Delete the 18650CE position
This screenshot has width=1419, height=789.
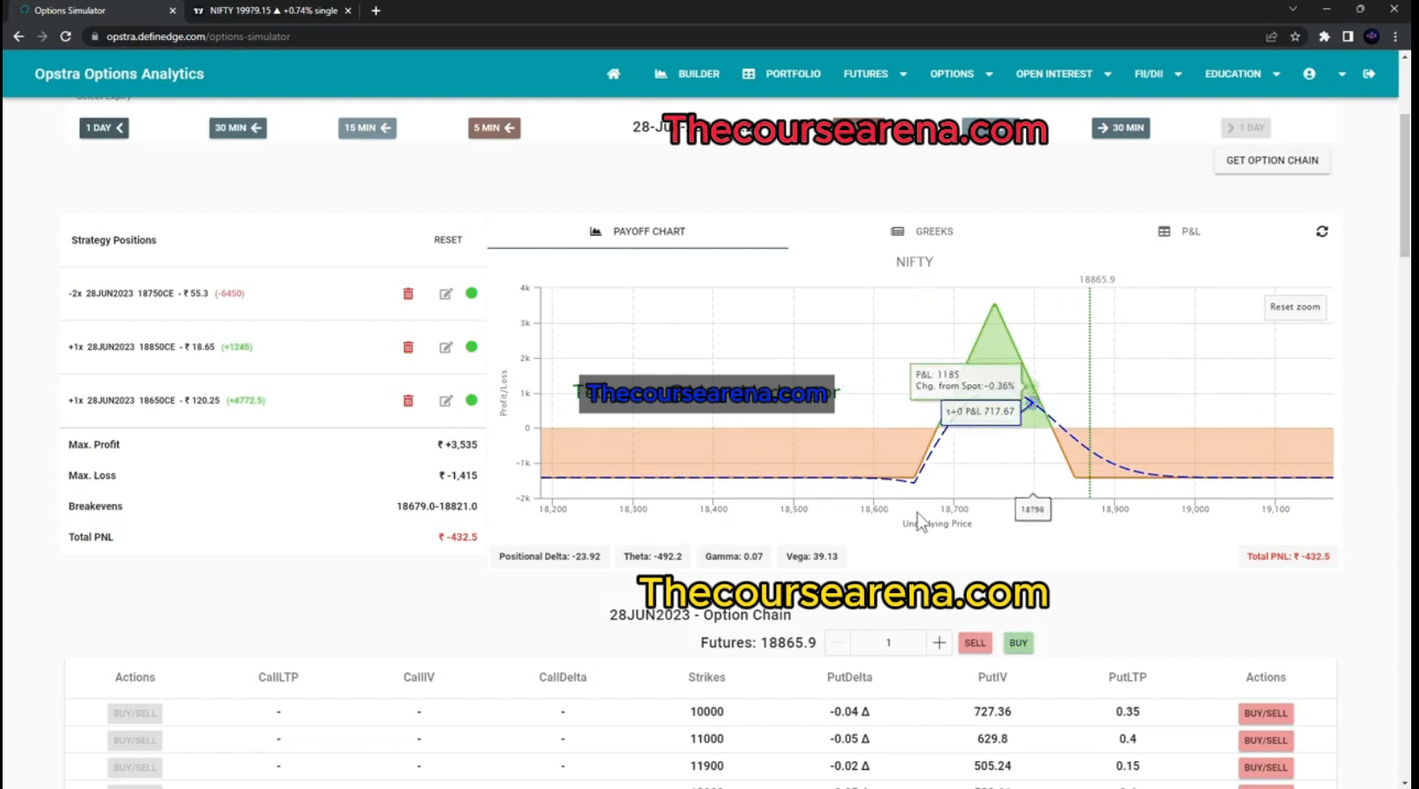click(408, 401)
